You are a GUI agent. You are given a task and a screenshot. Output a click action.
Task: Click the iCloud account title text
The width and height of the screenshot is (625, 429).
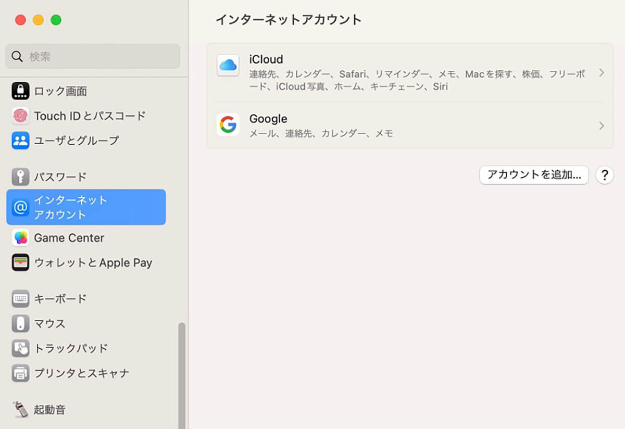pyautogui.click(x=266, y=59)
